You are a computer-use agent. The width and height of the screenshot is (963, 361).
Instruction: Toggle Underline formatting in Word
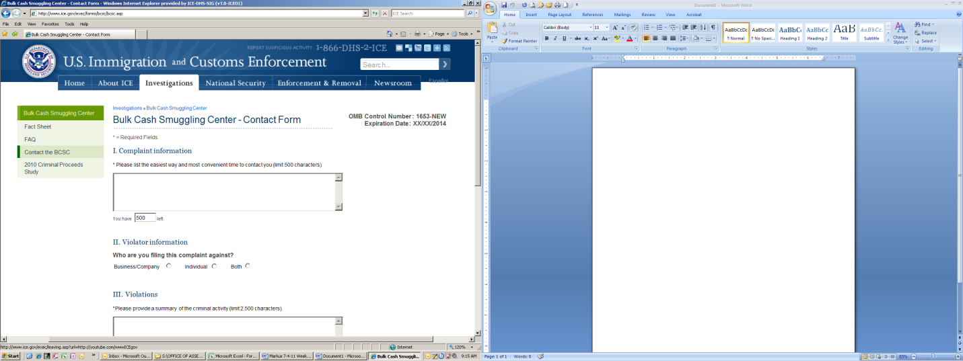(x=564, y=38)
